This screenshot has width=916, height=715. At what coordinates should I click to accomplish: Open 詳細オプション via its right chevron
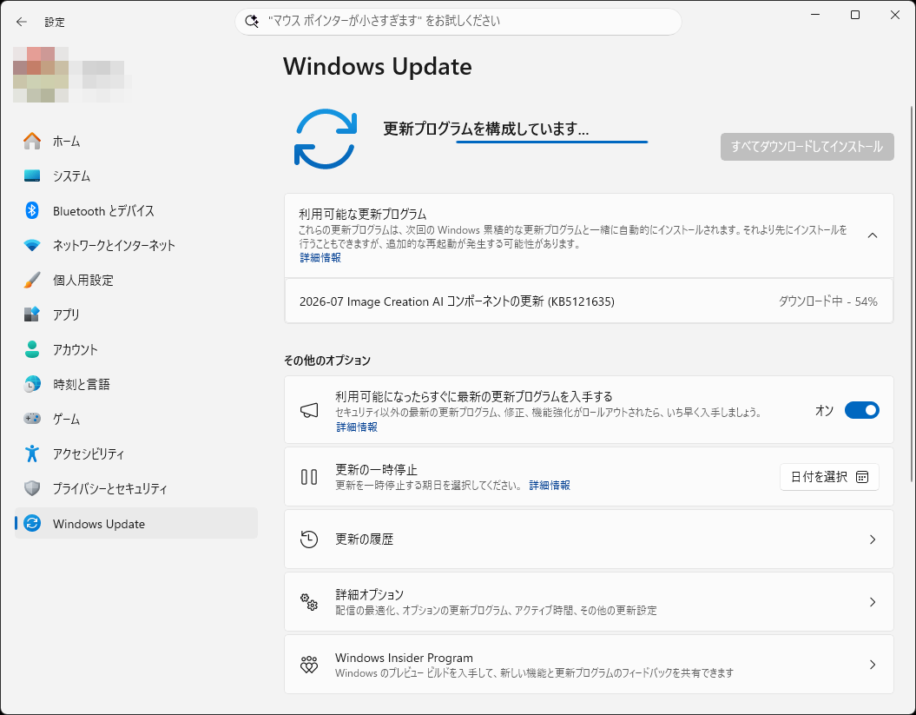[873, 601]
